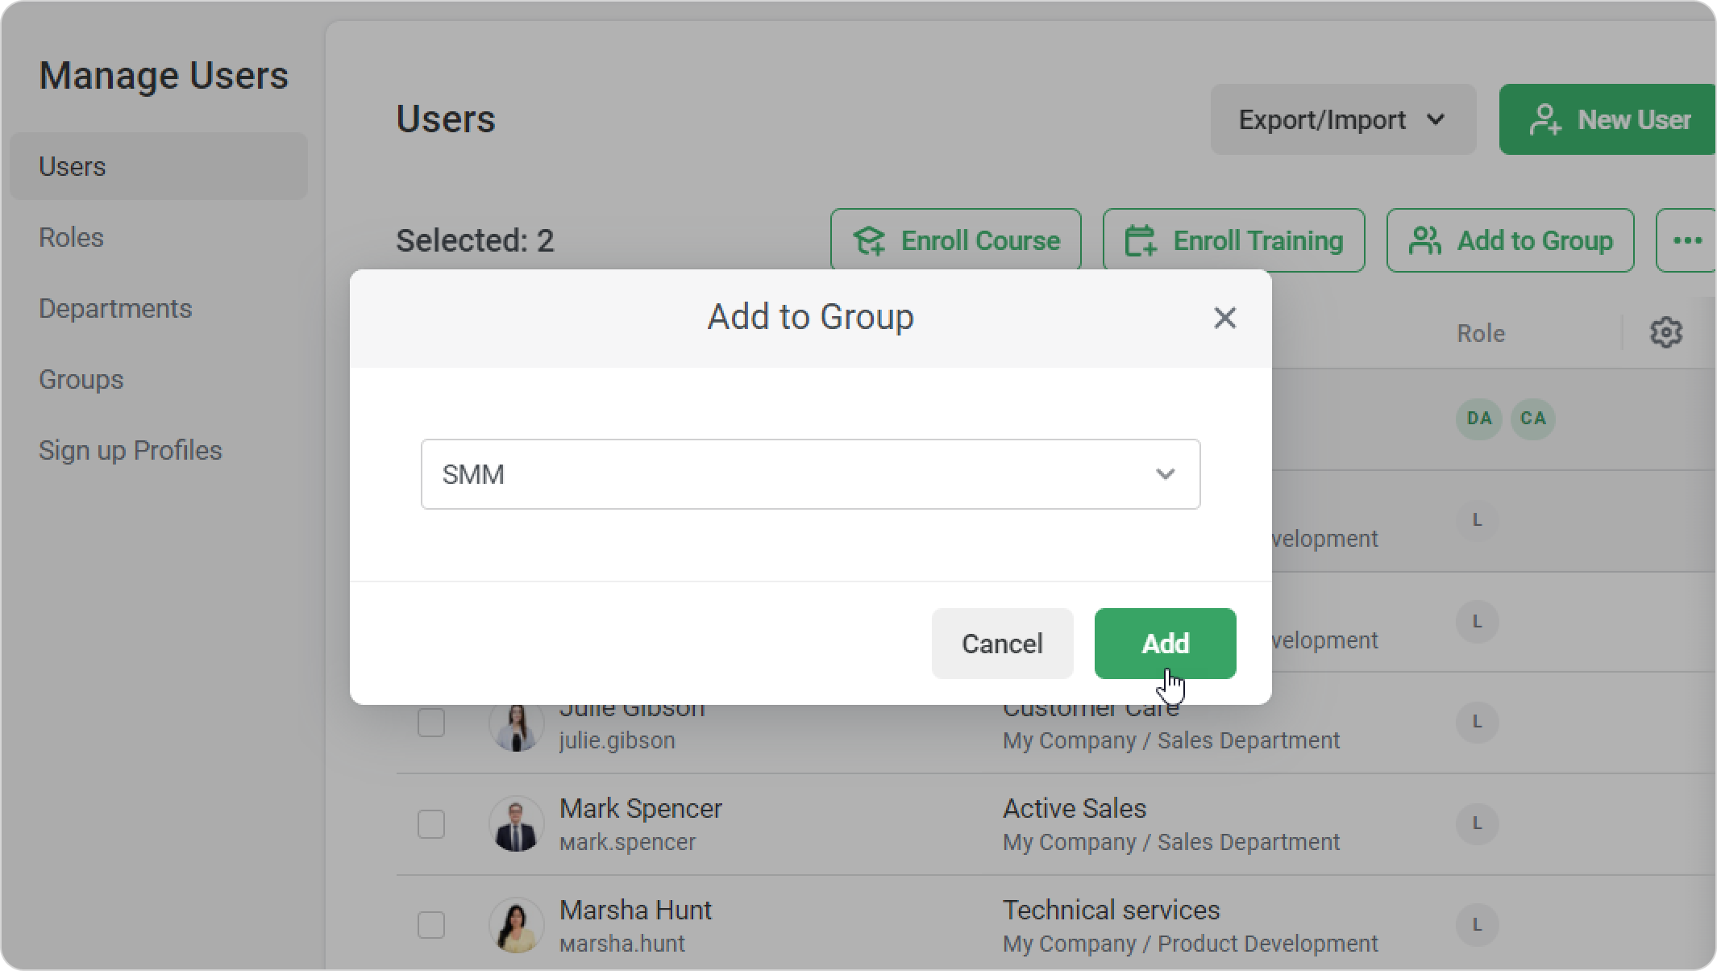
Task: Navigate to Groups in sidebar
Action: (x=81, y=380)
